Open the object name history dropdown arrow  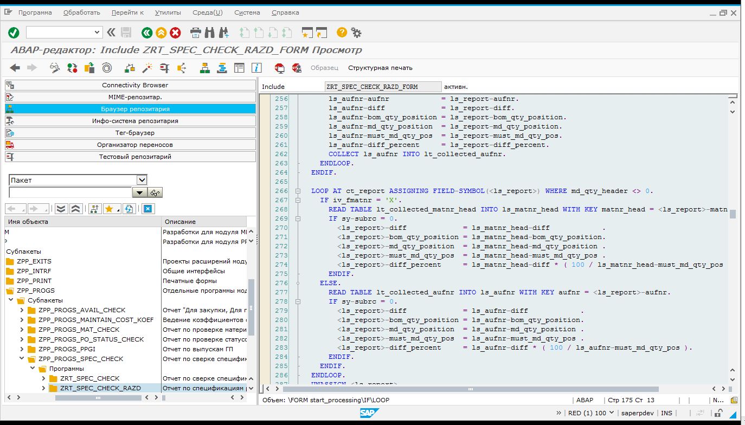tap(139, 192)
